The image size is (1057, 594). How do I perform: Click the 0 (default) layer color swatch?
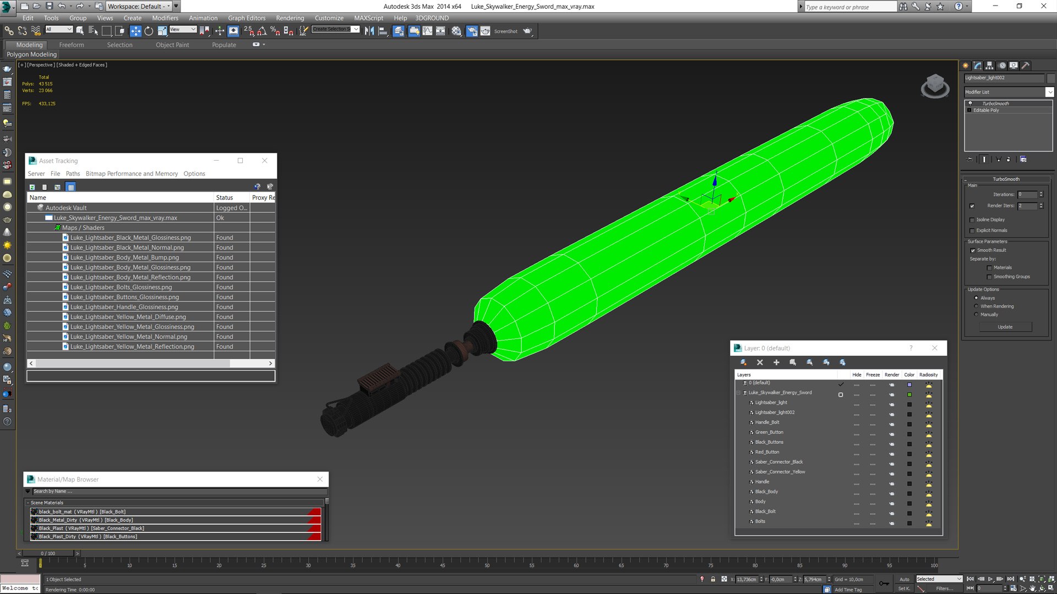pos(909,384)
